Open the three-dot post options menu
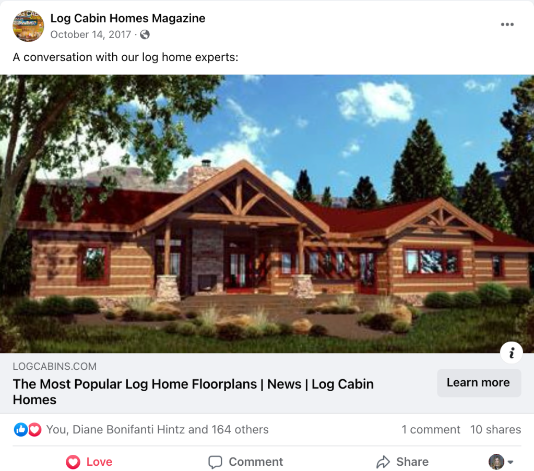534x471 pixels. pos(507,25)
